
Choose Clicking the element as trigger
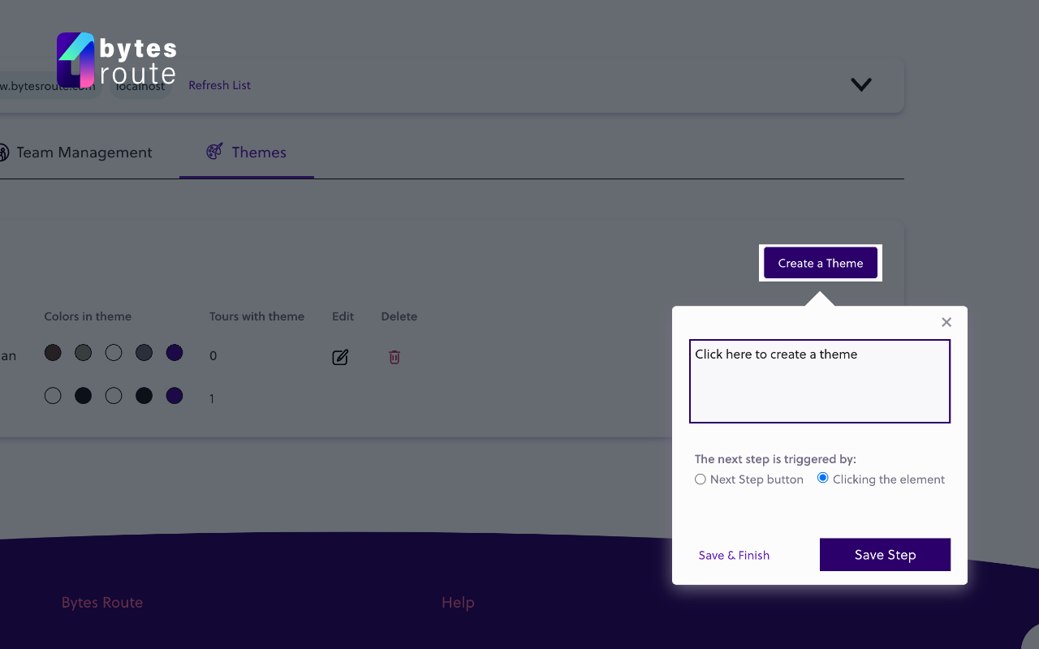tap(822, 479)
